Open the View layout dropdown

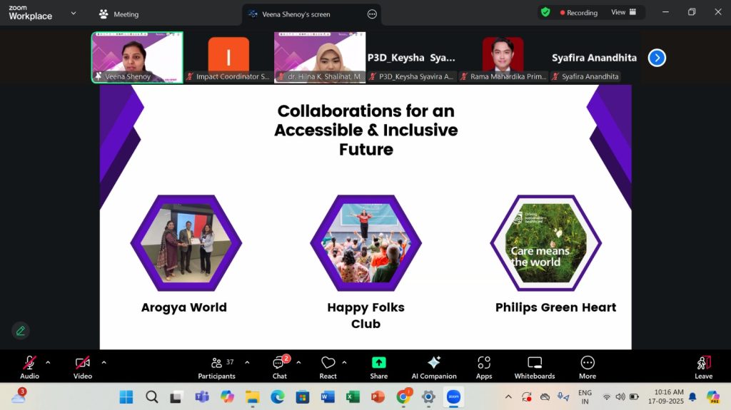click(x=623, y=12)
